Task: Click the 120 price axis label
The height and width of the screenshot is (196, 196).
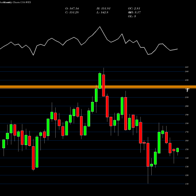Action: pos(187,175)
